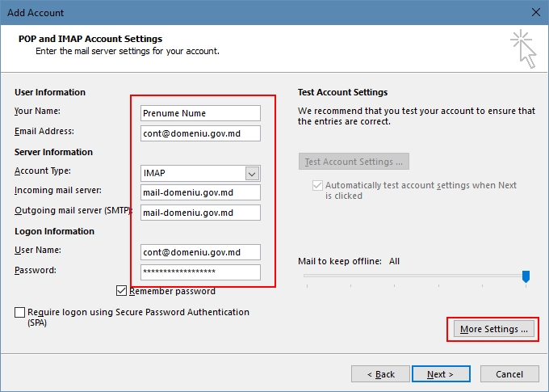
Task: Click the Your Name input field
Action: pyautogui.click(x=199, y=113)
